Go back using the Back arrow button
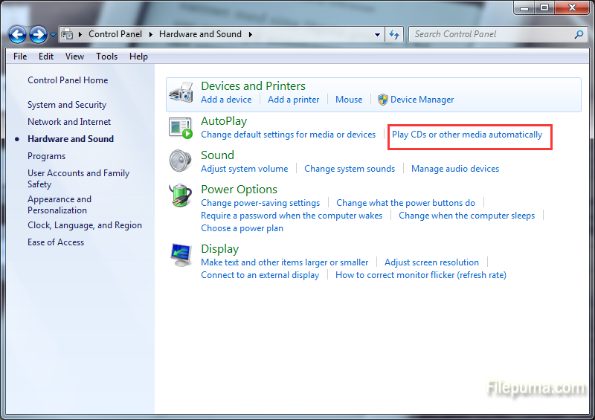 click(x=17, y=34)
